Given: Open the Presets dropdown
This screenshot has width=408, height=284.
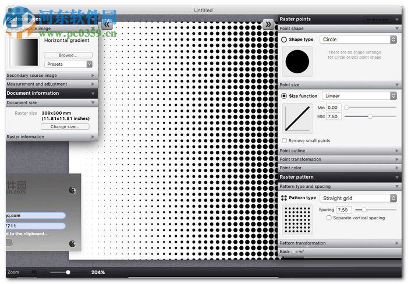Looking at the screenshot, I should (x=68, y=64).
